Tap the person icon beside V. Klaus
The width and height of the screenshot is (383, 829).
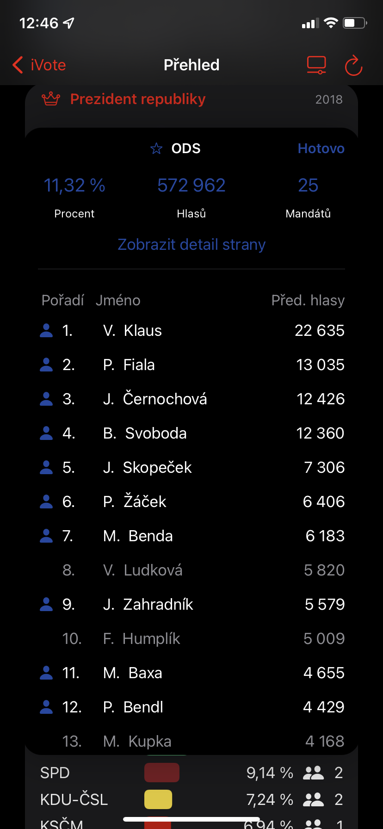pos(46,330)
